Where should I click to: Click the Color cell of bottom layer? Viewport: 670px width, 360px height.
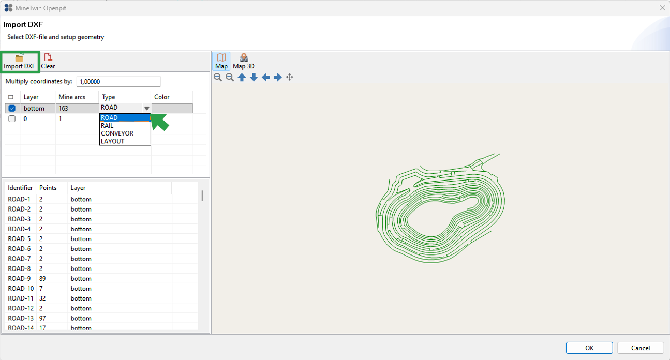click(x=172, y=109)
